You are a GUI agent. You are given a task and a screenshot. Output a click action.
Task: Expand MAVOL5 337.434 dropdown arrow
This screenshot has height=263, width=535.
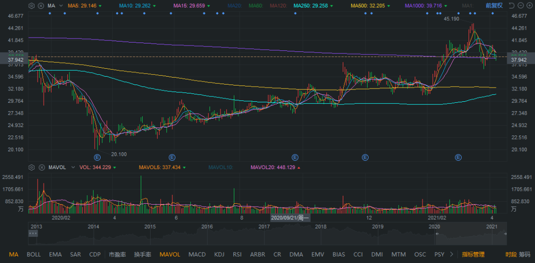coord(184,167)
